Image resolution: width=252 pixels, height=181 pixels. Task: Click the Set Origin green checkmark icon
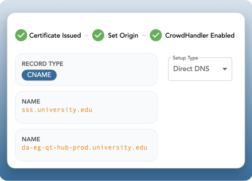coord(98,35)
